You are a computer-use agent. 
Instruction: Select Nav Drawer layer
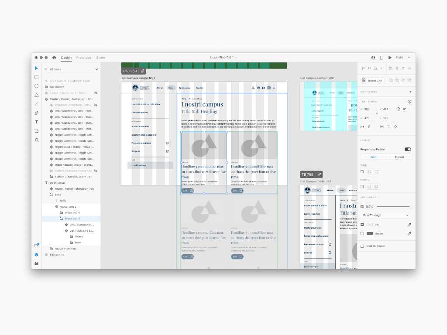click(71, 87)
